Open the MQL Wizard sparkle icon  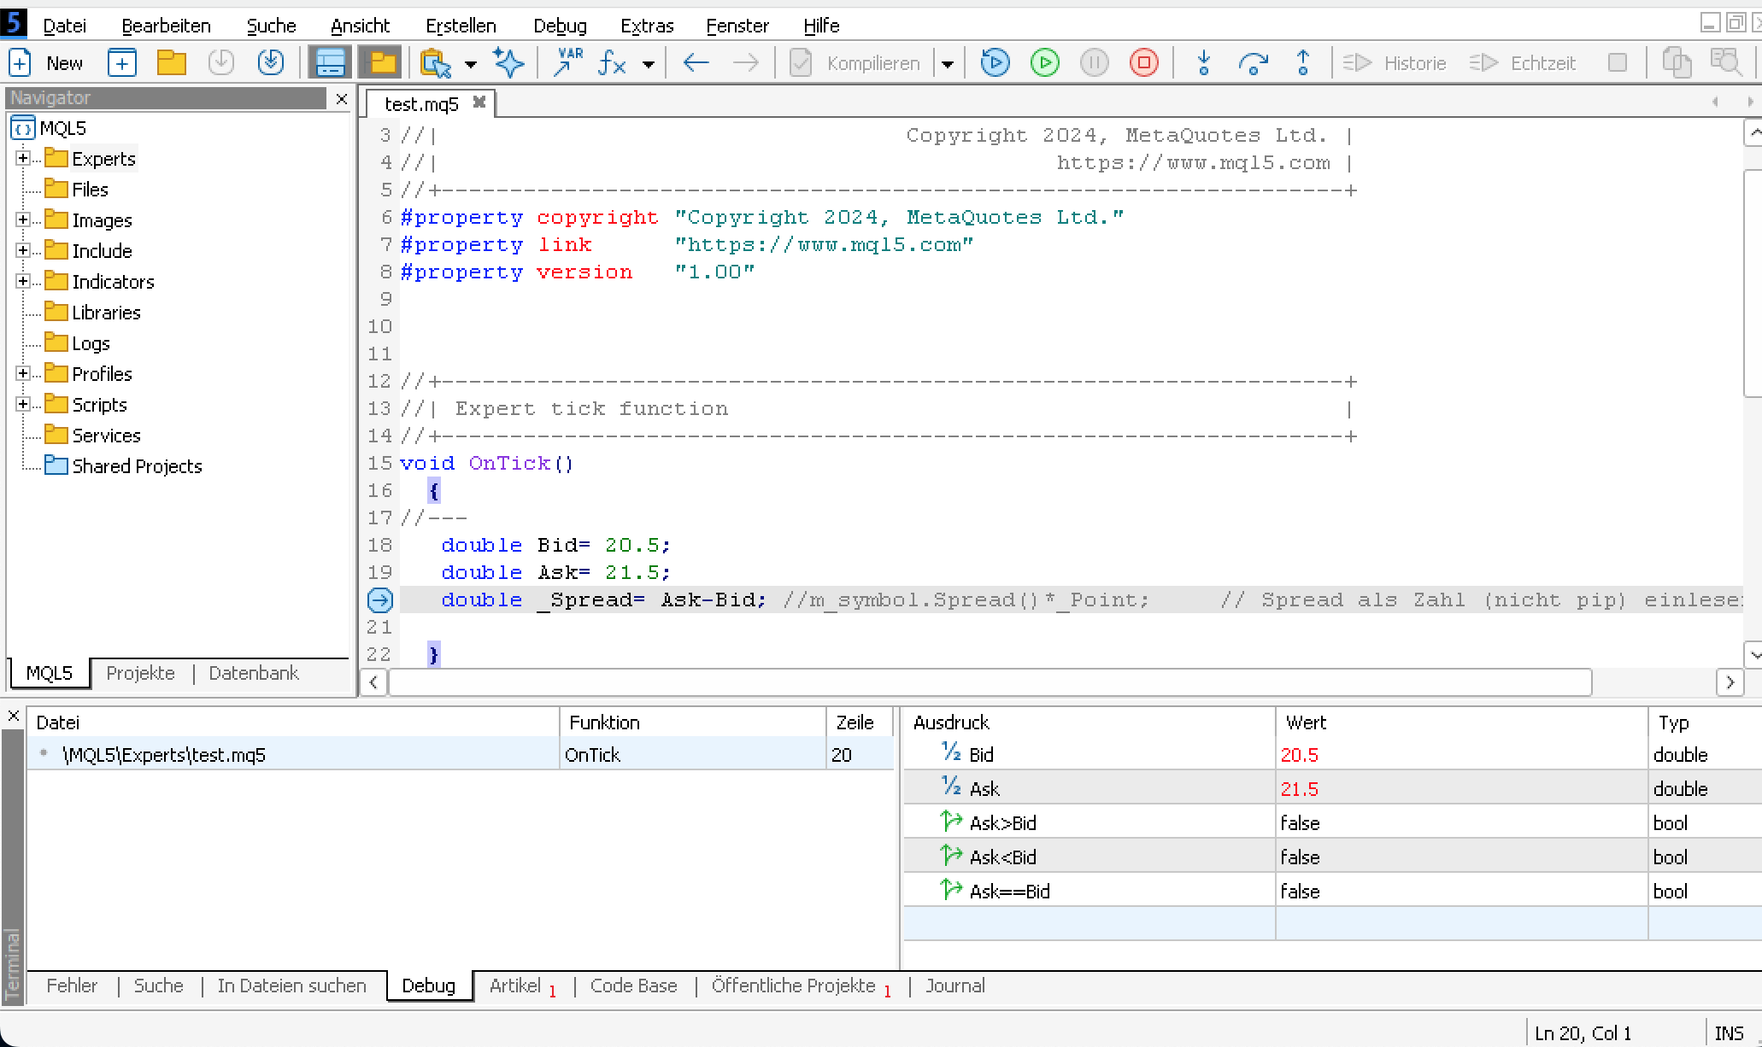pyautogui.click(x=508, y=62)
